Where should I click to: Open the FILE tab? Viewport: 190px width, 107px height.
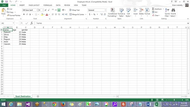click(x=4, y=5)
